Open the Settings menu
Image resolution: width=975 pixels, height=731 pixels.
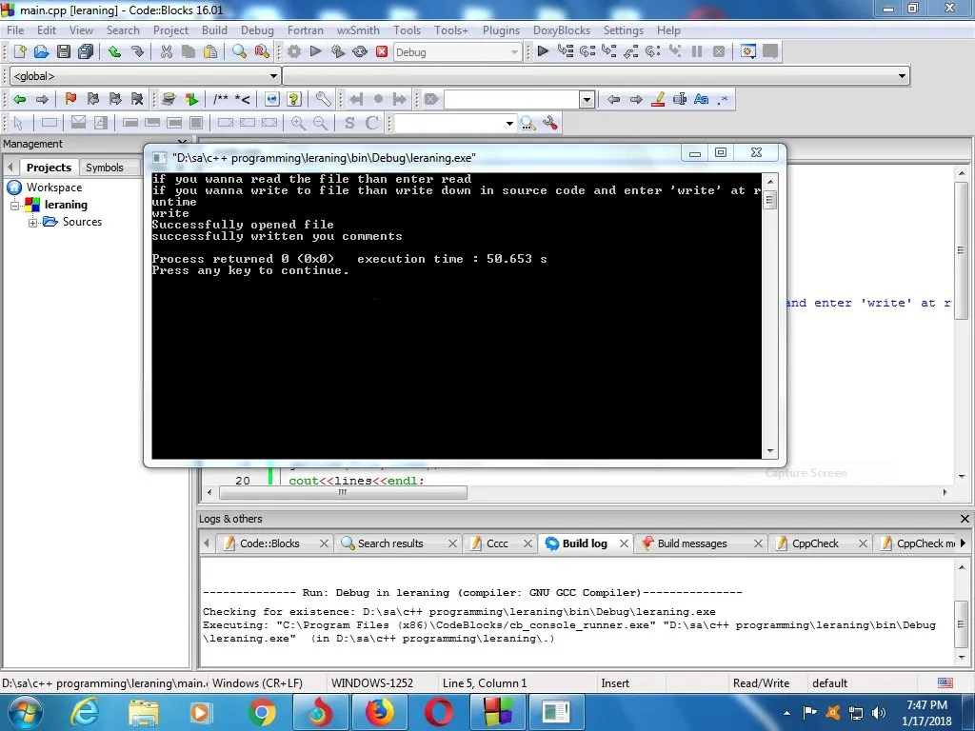[624, 30]
